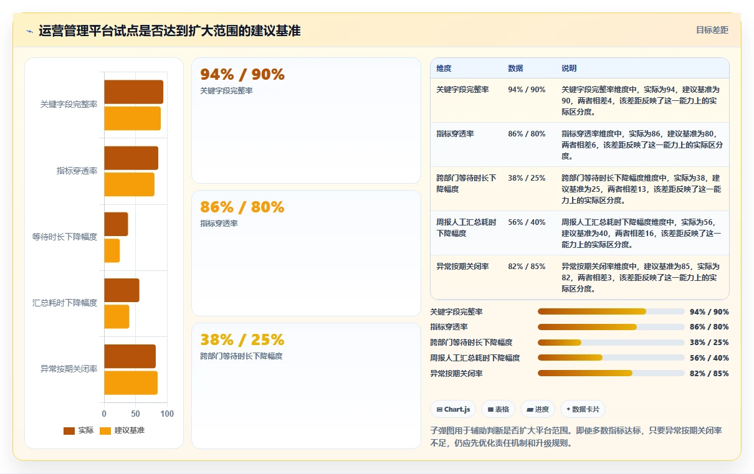Select the 数据卡片 chip

point(583,409)
